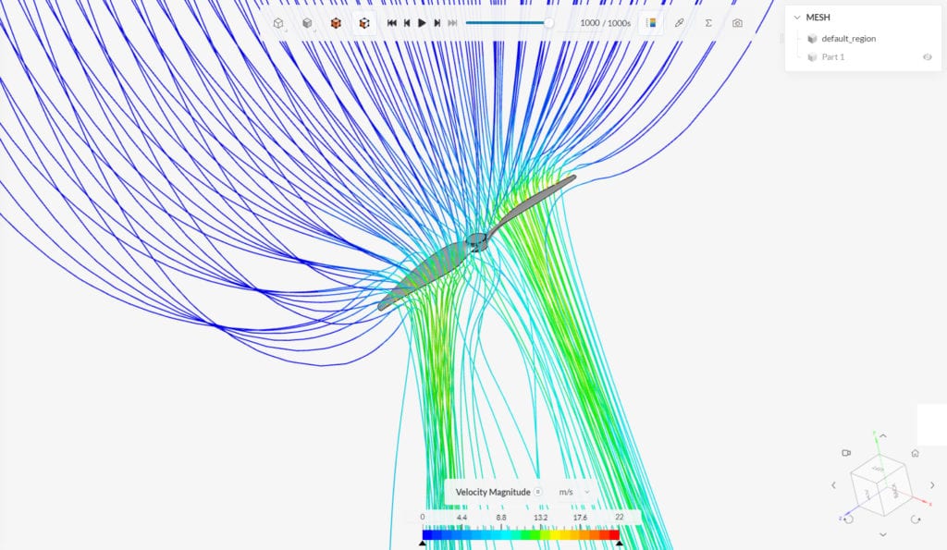Image resolution: width=947 pixels, height=550 pixels.
Task: Click the minimum range triangle under the colorbar
Action: click(x=424, y=544)
